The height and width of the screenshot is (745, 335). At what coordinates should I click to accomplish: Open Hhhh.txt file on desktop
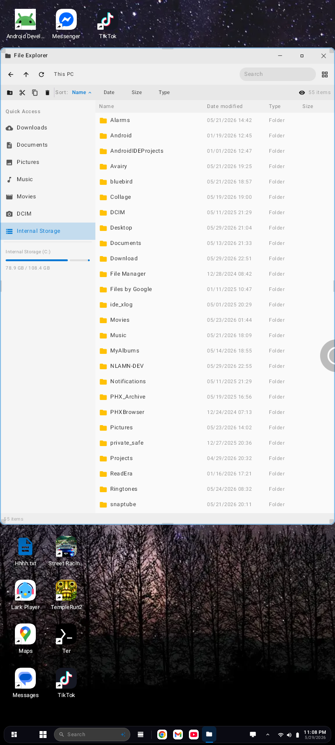coord(25,551)
